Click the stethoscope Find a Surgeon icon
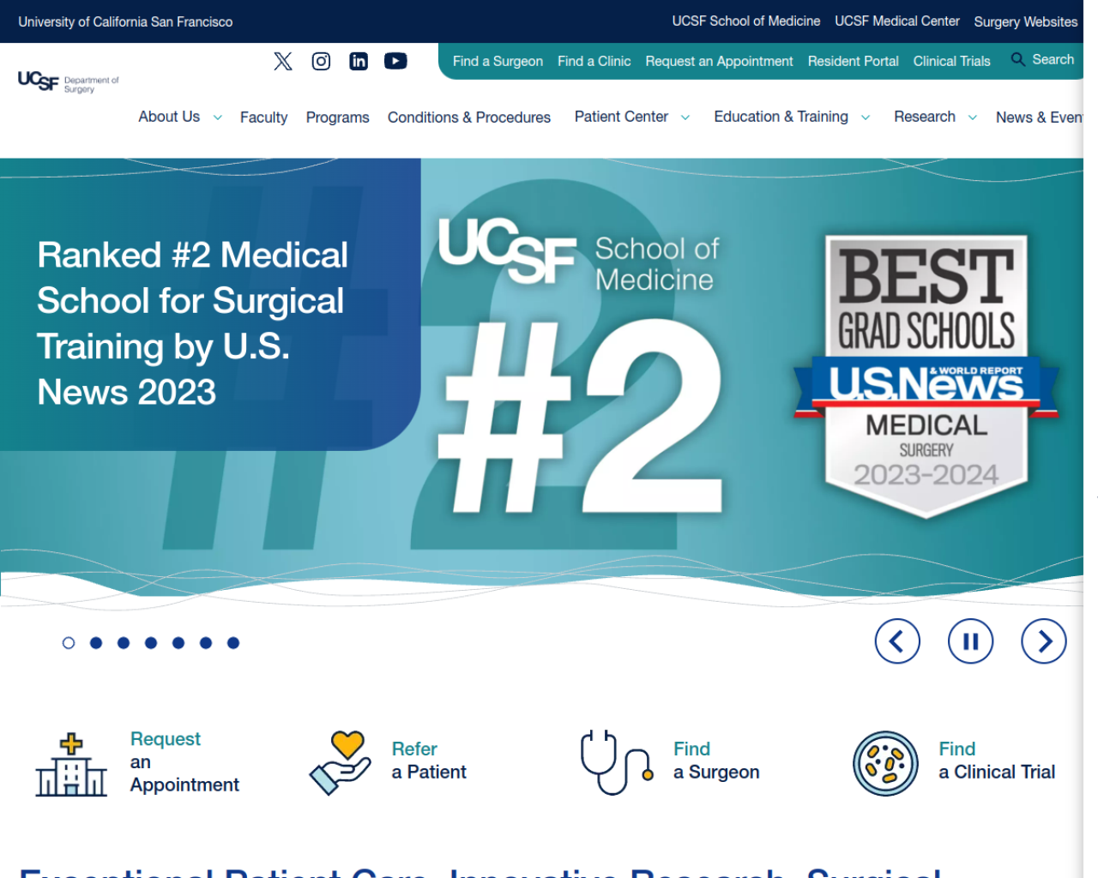This screenshot has height=878, width=1098. 618,762
